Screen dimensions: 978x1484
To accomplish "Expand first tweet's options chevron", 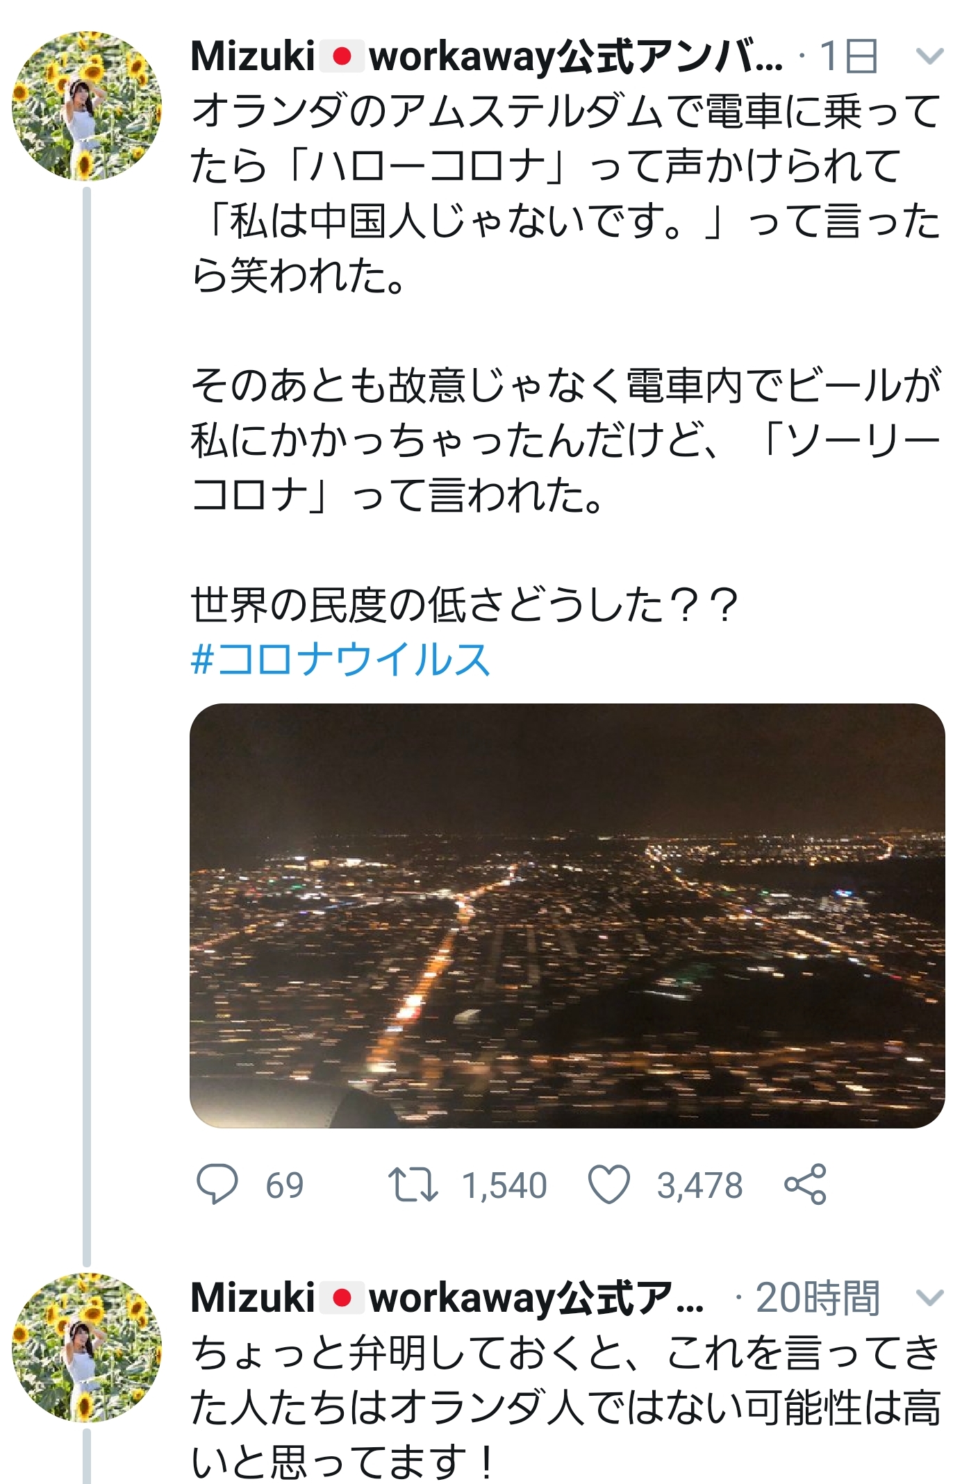I will pyautogui.click(x=929, y=56).
